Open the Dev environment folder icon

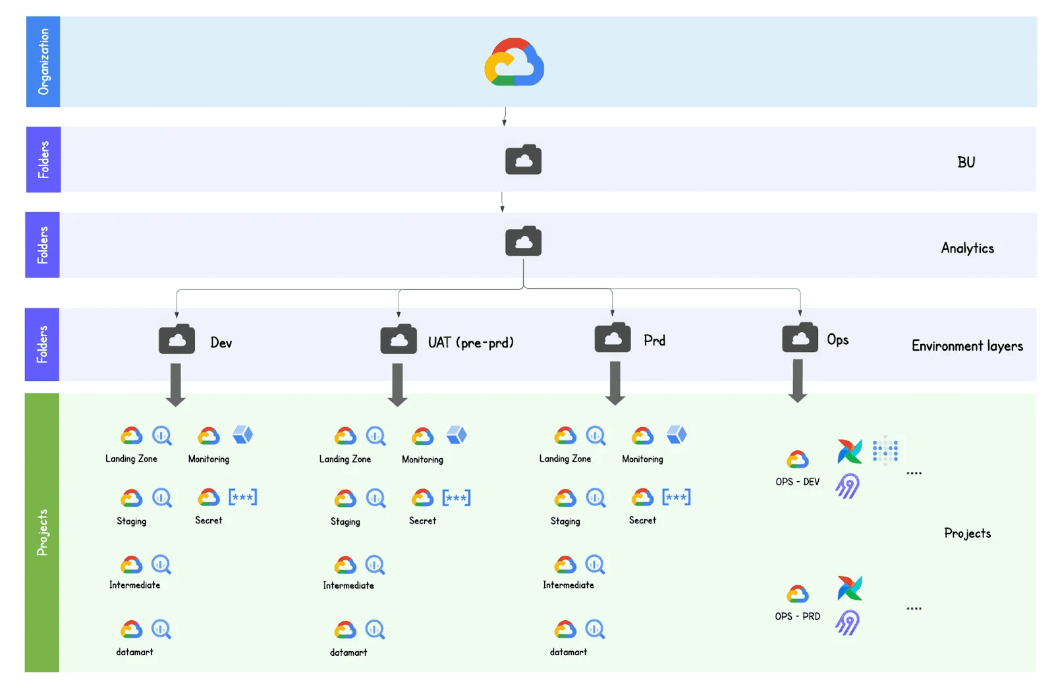[177, 339]
